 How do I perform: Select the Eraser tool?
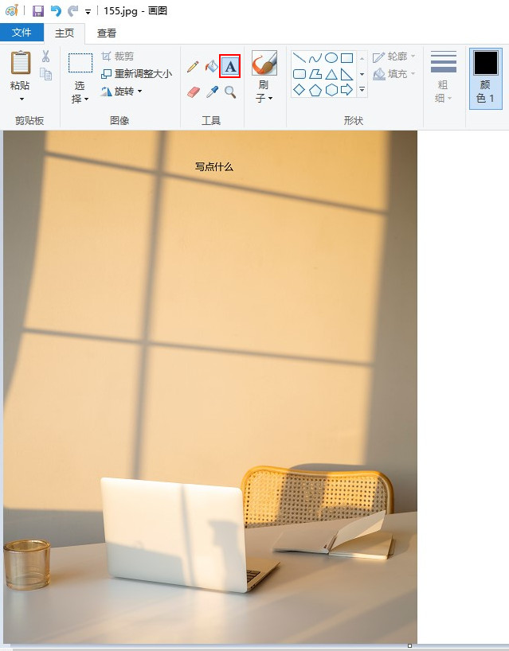(x=192, y=92)
